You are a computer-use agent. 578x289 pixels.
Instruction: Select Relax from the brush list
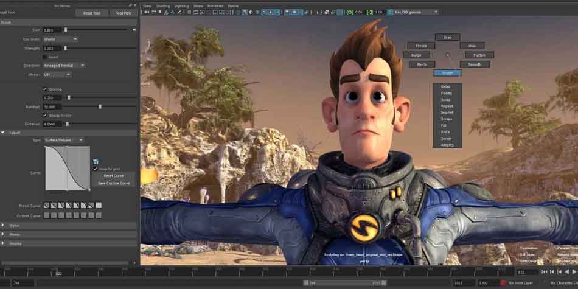click(x=447, y=86)
